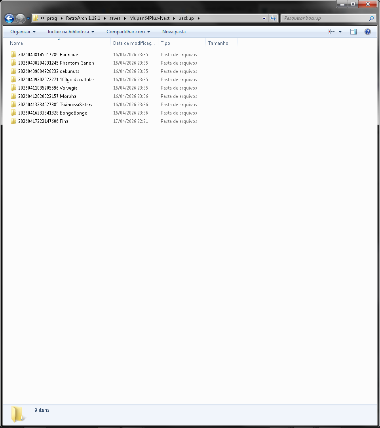This screenshot has width=380, height=428.
Task: Click the large folder icon in details pane
Action: tap(17, 414)
